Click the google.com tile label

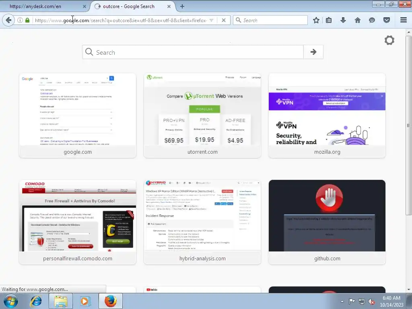[78, 152]
